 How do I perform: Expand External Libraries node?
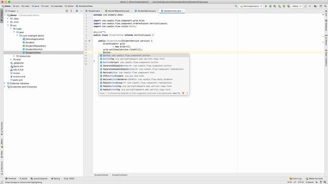5,83
